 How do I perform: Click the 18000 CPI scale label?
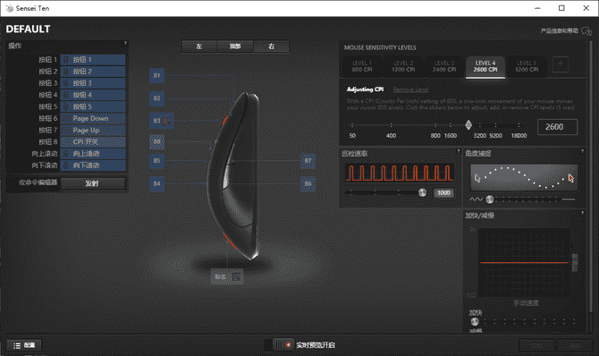[519, 136]
